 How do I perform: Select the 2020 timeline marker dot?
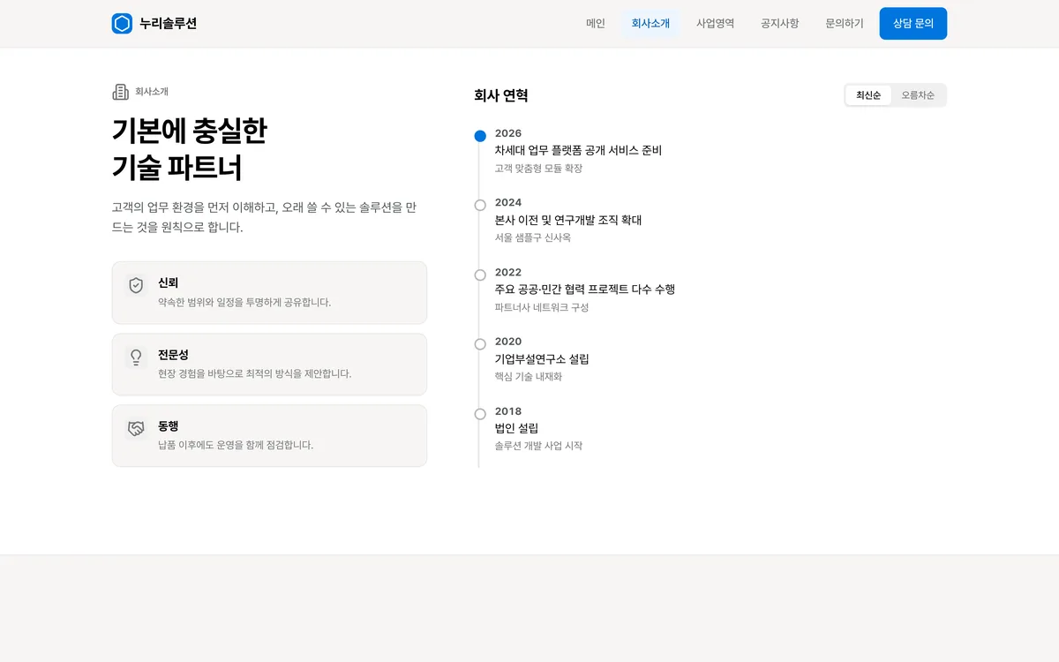[x=480, y=344]
